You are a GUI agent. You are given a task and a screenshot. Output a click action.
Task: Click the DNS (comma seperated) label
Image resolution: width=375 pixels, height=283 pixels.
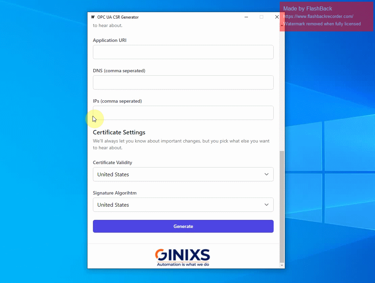(119, 71)
